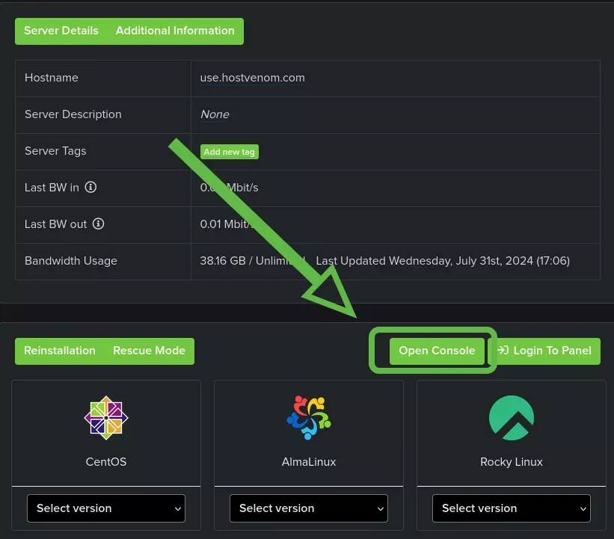Click the Hostname row label
This screenshot has height=539, width=614.
pyautogui.click(x=52, y=78)
